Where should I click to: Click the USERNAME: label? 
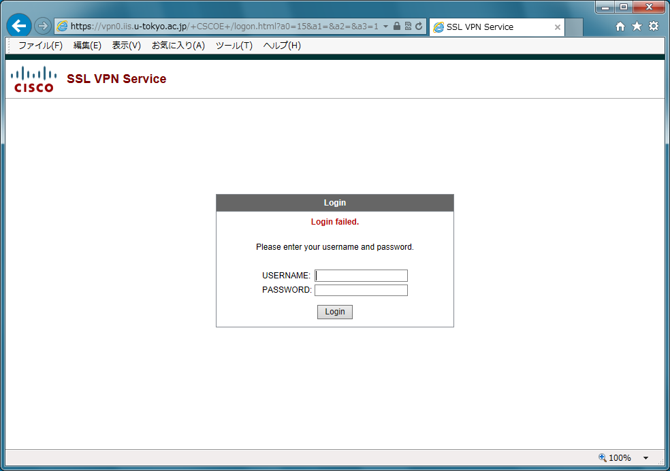[x=286, y=276]
